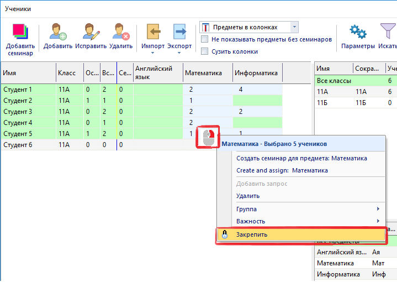Choose Создать семинар для предмета: Математика
The width and height of the screenshot is (397, 282).
tap(301, 158)
